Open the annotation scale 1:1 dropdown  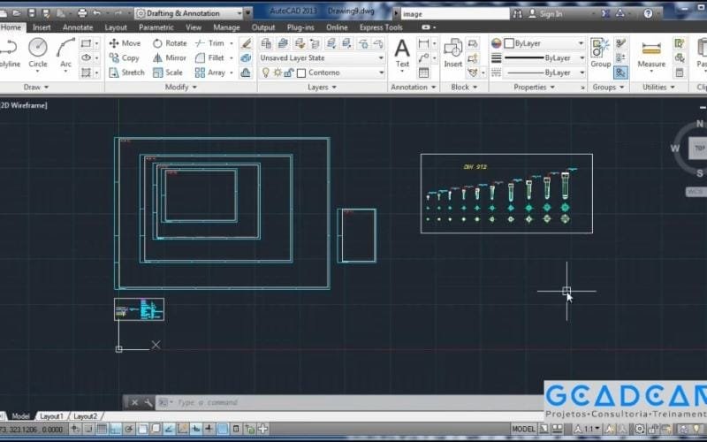point(588,429)
